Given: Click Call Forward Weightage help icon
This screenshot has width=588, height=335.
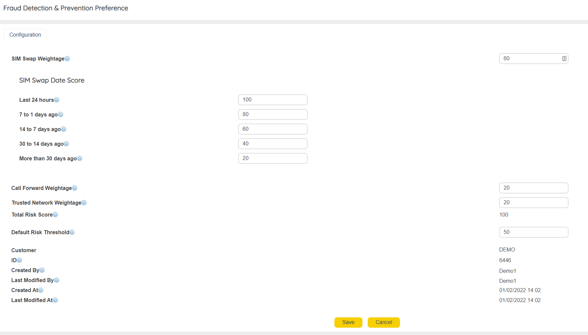Looking at the screenshot, I should (75, 188).
